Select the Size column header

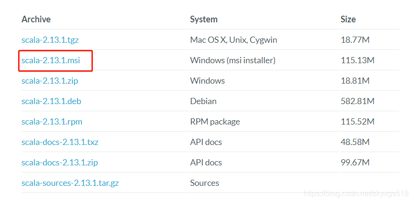pyautogui.click(x=348, y=19)
